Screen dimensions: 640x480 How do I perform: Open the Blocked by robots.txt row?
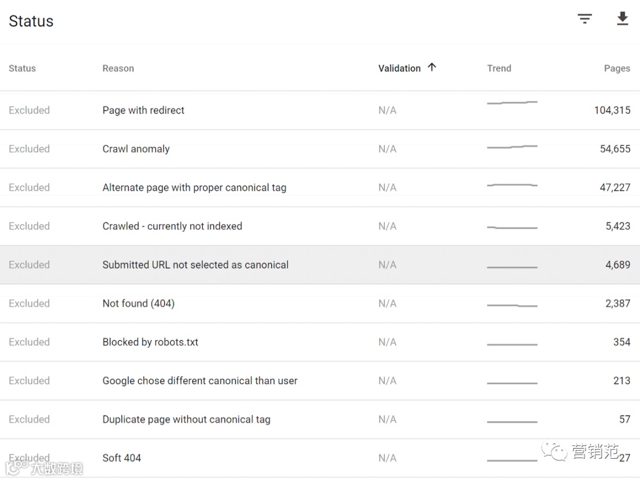151,342
